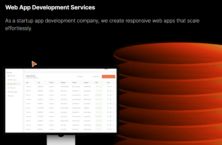Image resolution: width=222 pixels, height=145 pixels.
Task: Click the Appointments title in the mockup
Action: pyautogui.click(x=31, y=76)
